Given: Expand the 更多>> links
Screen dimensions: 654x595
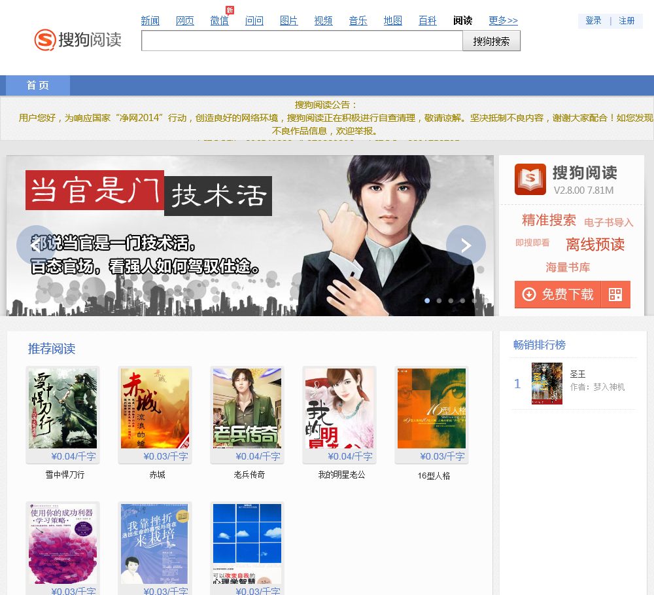Looking at the screenshot, I should click(x=503, y=20).
